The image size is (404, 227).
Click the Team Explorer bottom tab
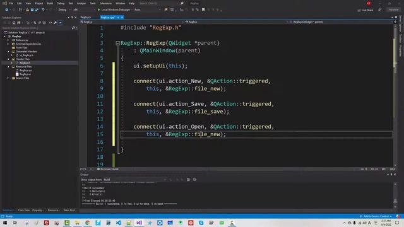[69, 210]
